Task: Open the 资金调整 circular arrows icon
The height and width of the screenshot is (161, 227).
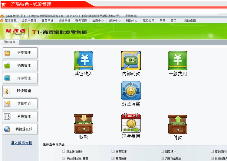Action: (131, 91)
